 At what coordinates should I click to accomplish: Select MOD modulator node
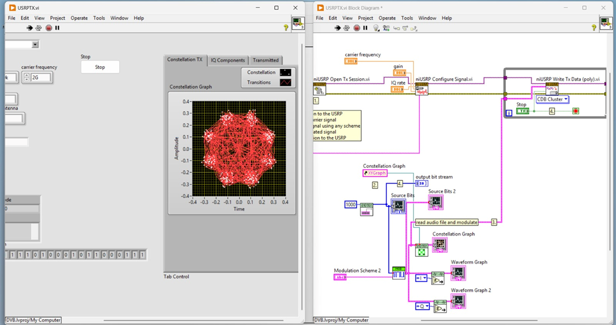pos(399,273)
